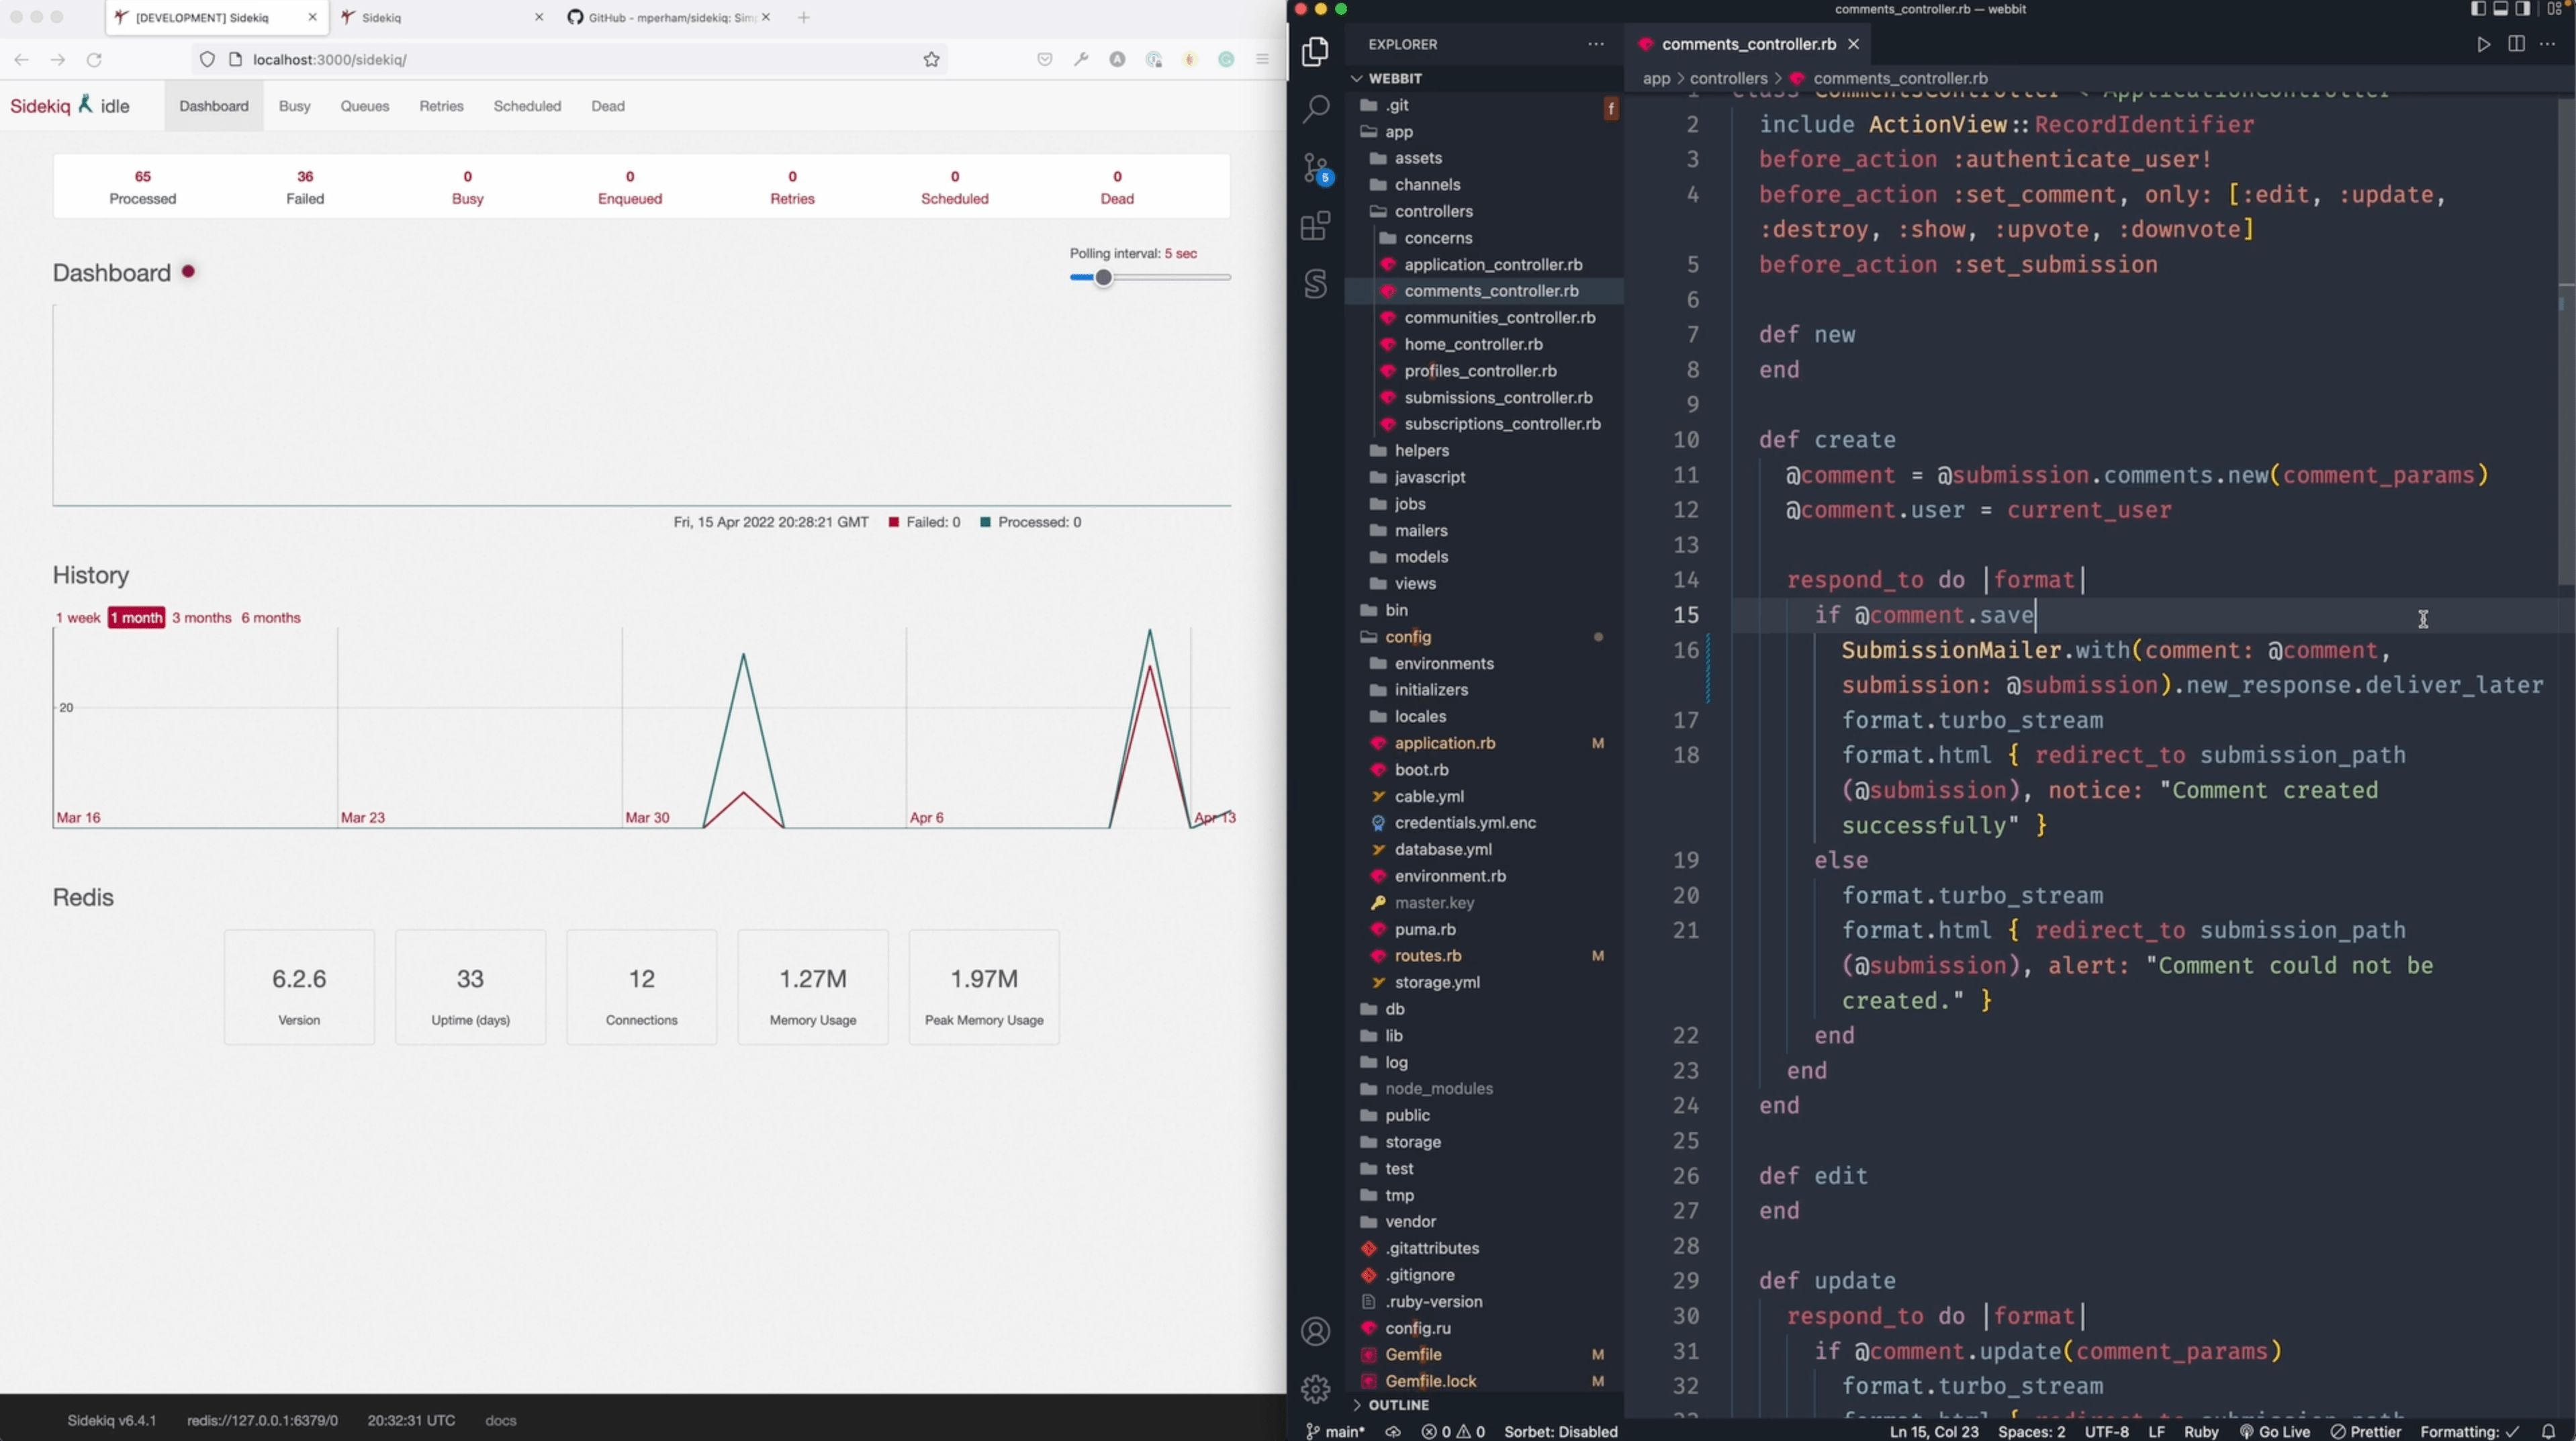The image size is (2576, 1441).
Task: Toggle Prettier in status bar
Action: click(2365, 1431)
